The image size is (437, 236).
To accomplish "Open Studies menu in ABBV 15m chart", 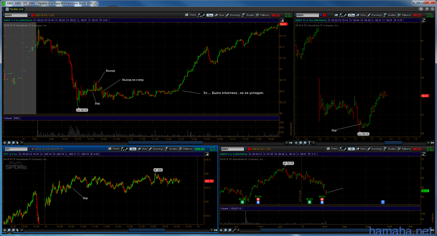I will (390, 15).
